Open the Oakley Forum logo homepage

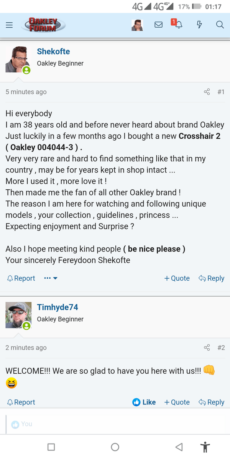coord(43,25)
